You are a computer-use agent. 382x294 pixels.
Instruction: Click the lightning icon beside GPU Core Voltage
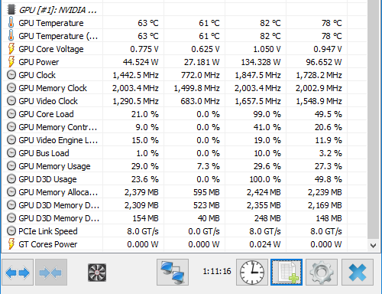coord(11,48)
